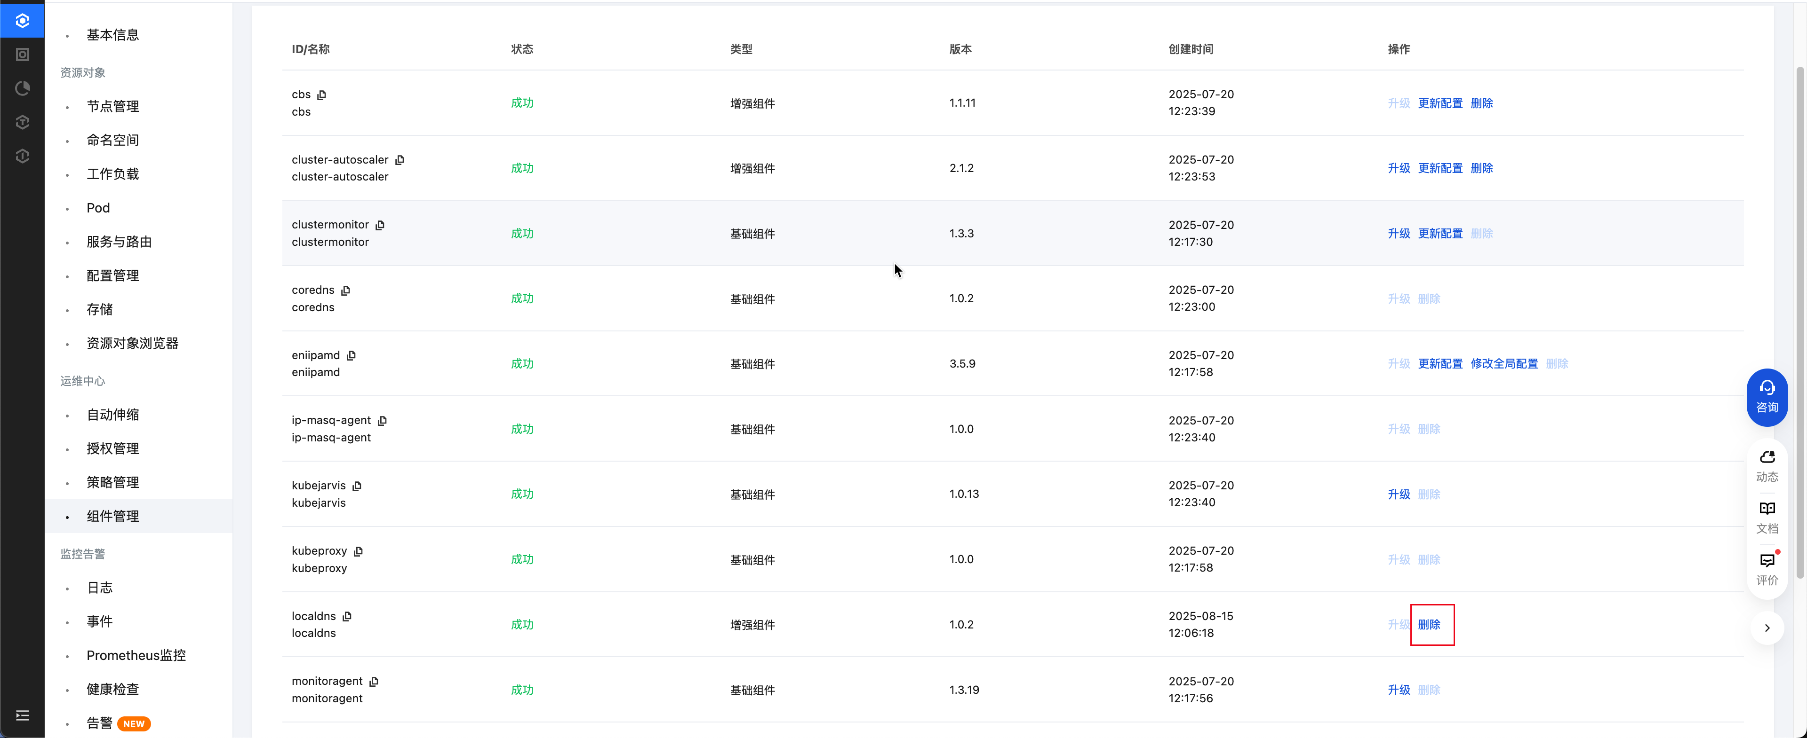Open the 咨询 consultation headset button
This screenshot has height=738, width=1807.
click(1767, 397)
